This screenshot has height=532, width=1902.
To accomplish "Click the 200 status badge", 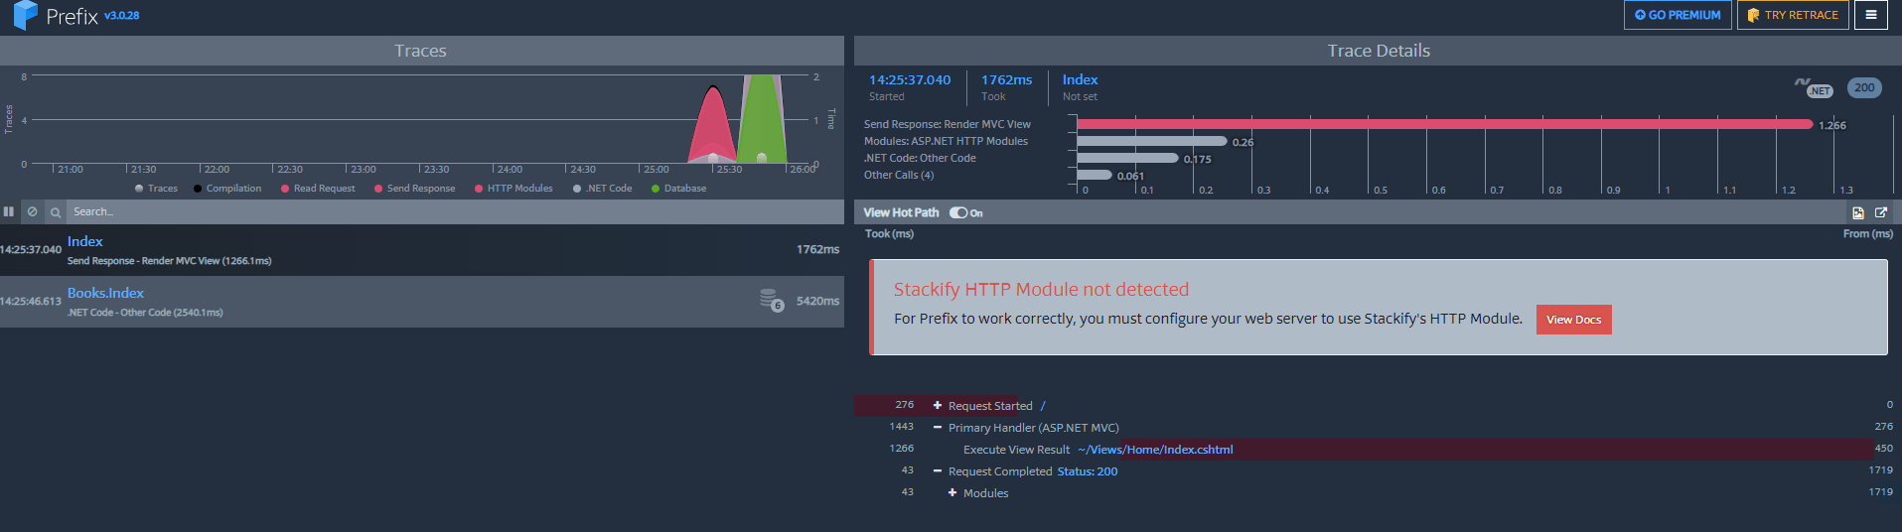I will (1864, 87).
